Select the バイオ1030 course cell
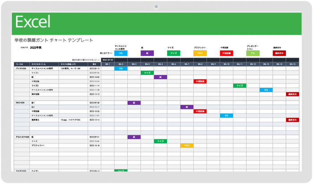 [22, 69]
